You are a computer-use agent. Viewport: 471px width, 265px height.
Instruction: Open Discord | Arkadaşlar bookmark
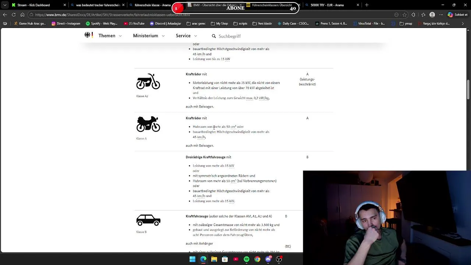pyautogui.click(x=166, y=24)
